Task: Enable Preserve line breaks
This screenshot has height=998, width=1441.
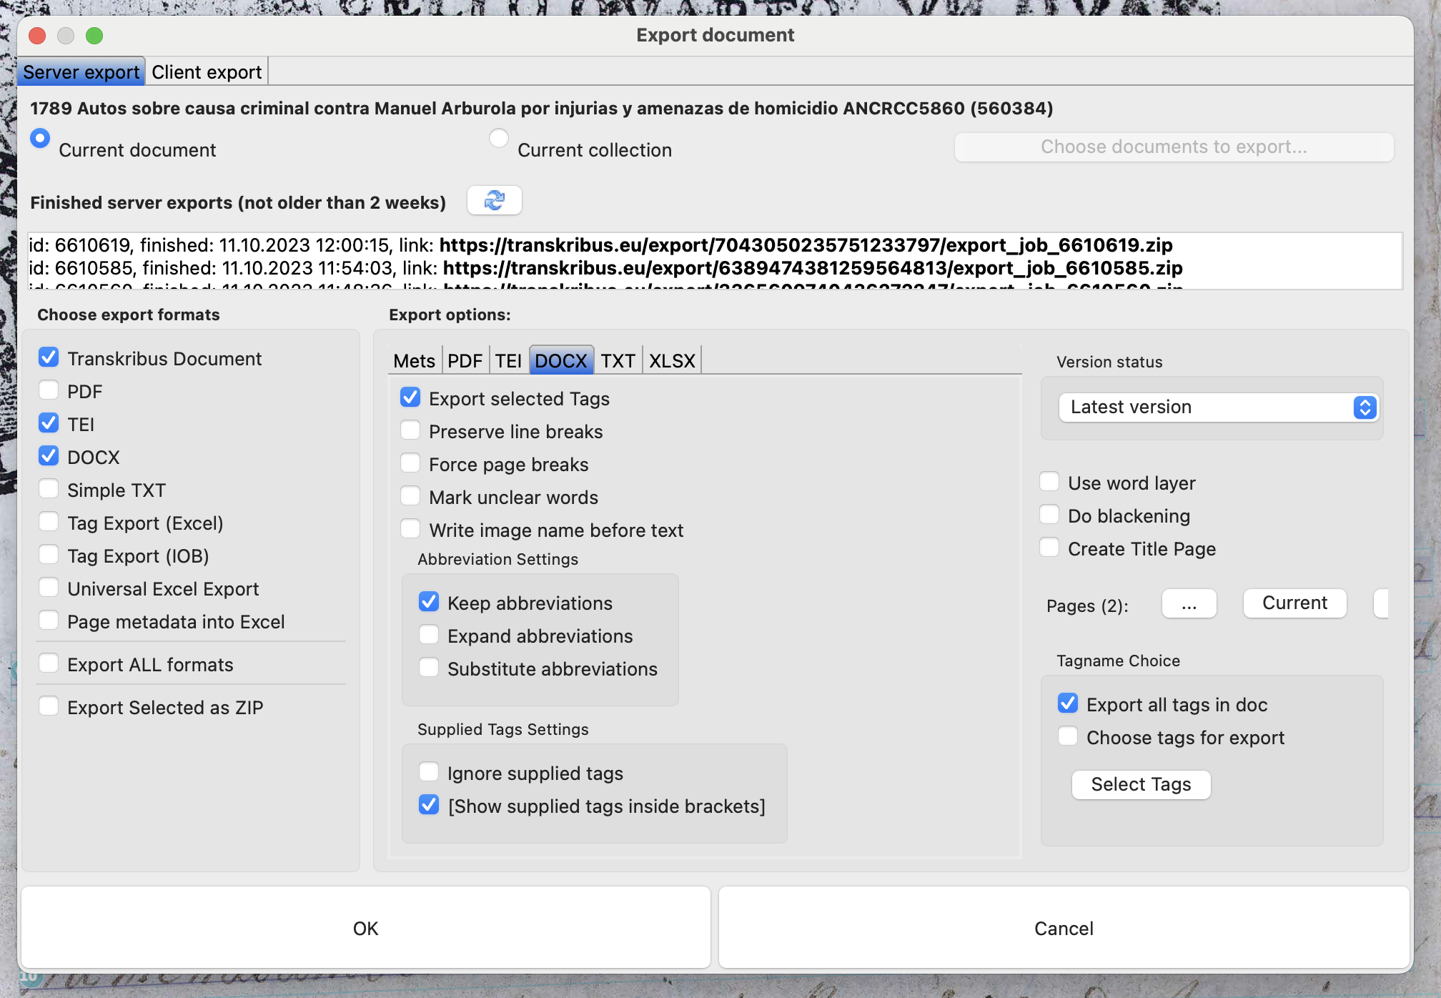Action: [410, 431]
